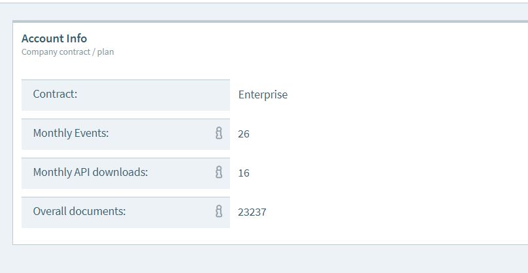
Task: Click the Monthly API downloads value 16
Action: [x=244, y=173]
